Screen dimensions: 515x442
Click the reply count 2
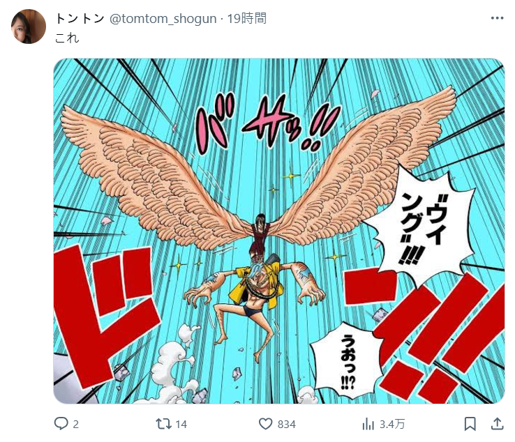coord(75,425)
